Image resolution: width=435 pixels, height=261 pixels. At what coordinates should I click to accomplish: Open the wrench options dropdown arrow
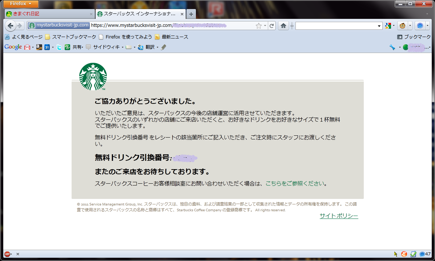coord(399,48)
